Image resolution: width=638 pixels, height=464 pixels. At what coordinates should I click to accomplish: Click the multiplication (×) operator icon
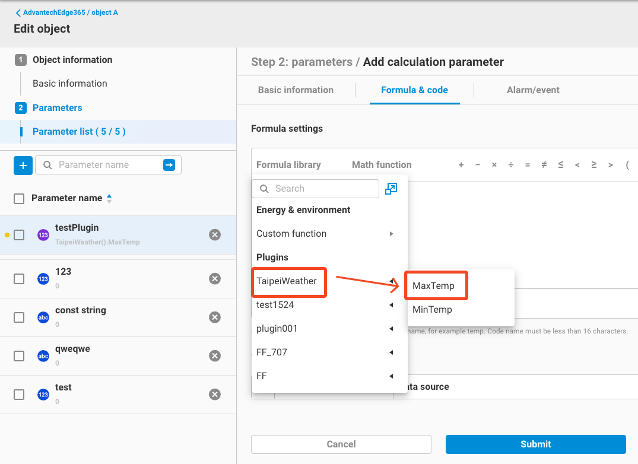[x=494, y=165]
